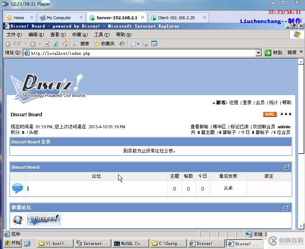Click the Discuz speech bubble forum icon
Image resolution: width=305 pixels, height=249 pixels.
pos(17,188)
